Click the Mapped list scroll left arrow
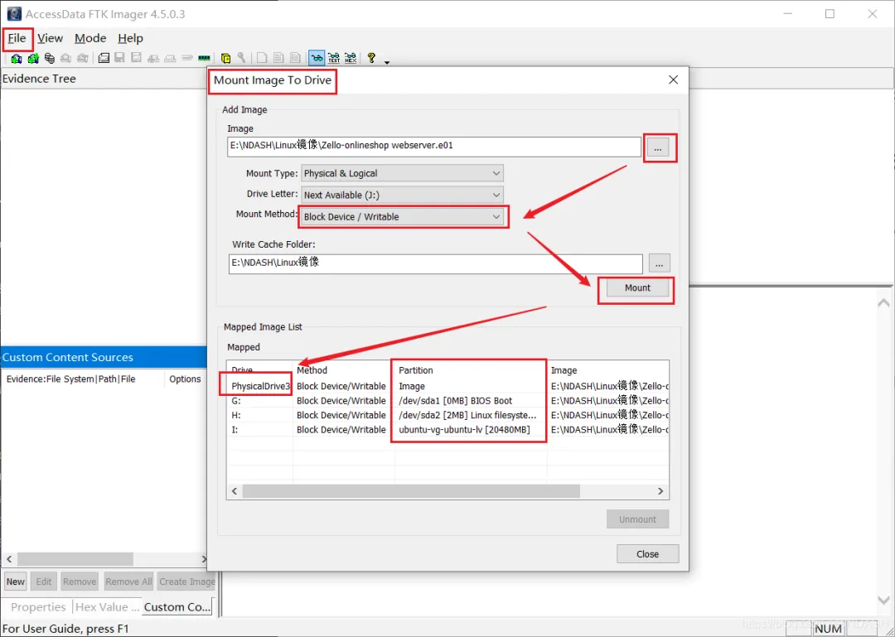895x637 pixels. click(234, 491)
